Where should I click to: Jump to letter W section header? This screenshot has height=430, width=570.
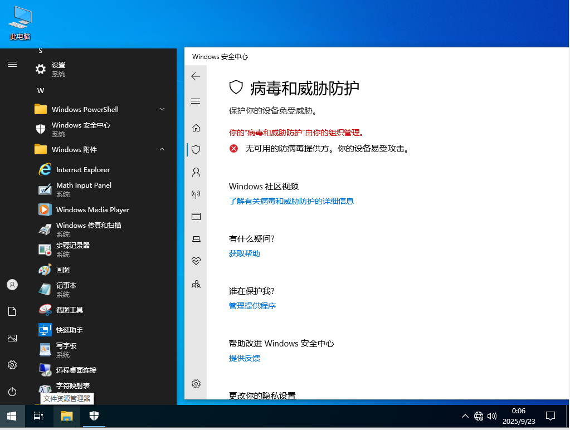(40, 90)
